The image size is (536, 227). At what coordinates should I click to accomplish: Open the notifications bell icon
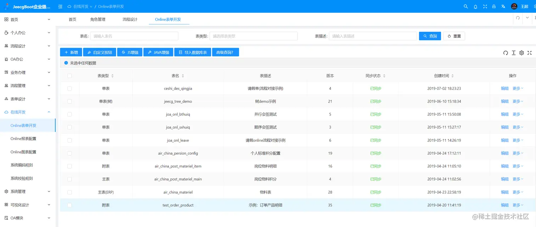(x=475, y=6)
